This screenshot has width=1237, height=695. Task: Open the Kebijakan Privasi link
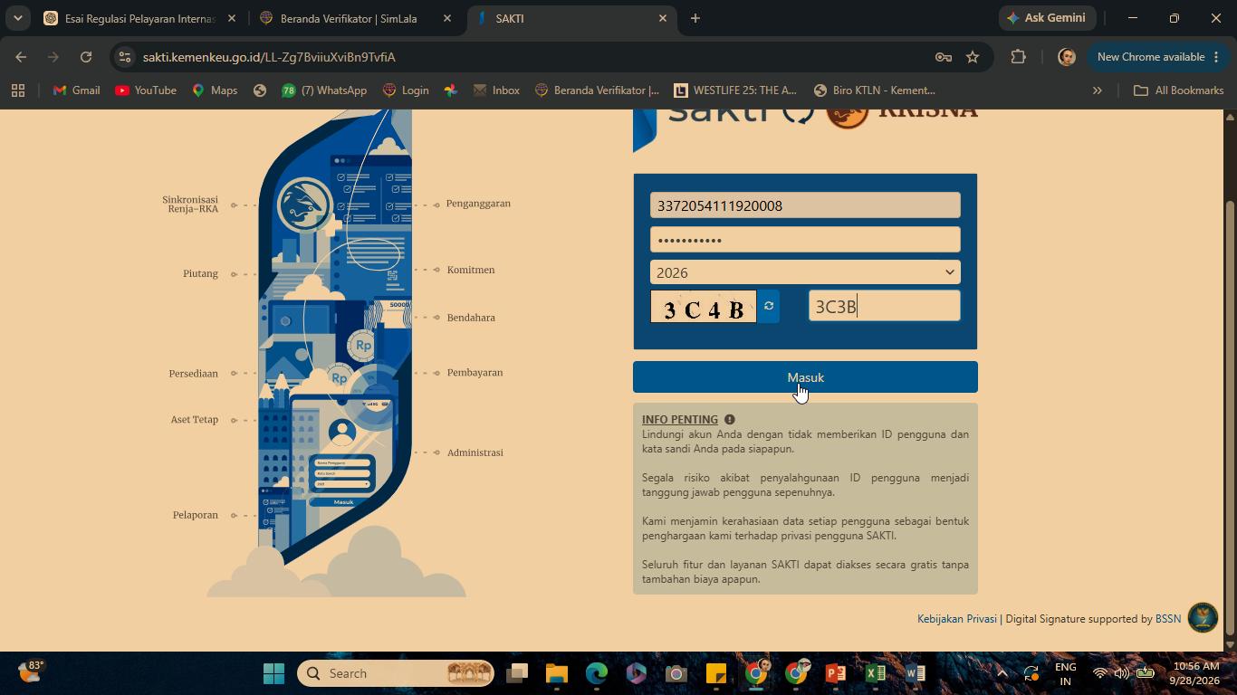coord(956,619)
